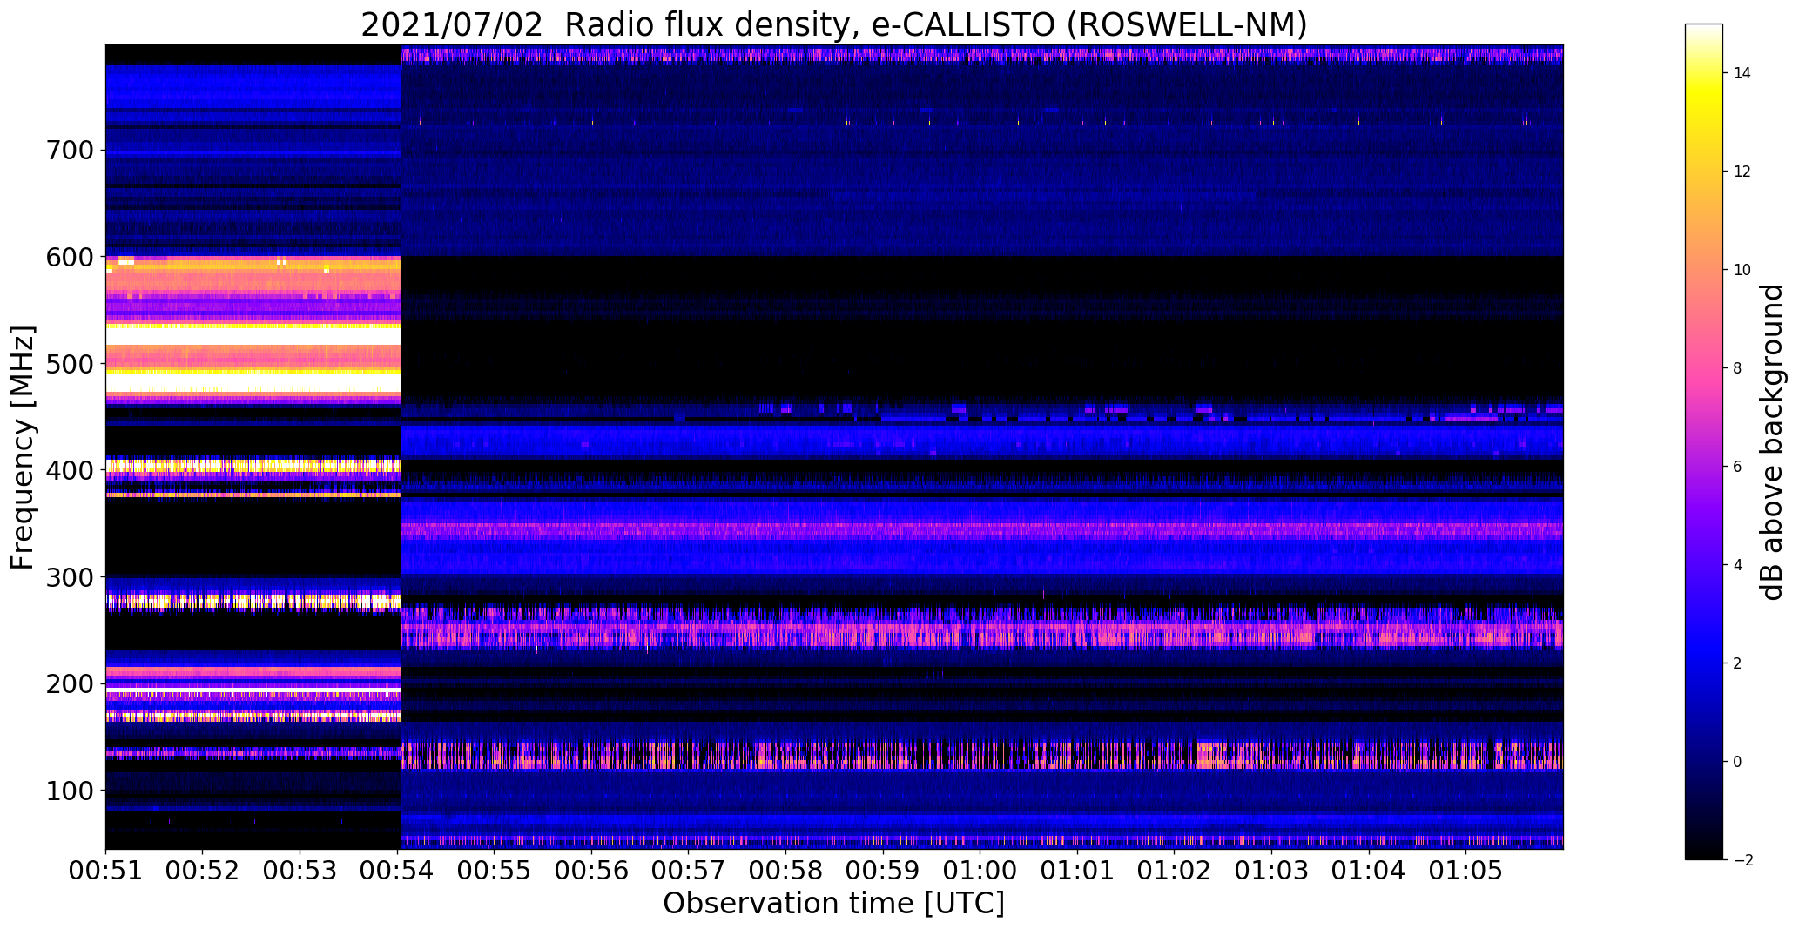Click the 01:01 time tick label
The height and width of the screenshot is (929, 1799).
[x=1077, y=869]
